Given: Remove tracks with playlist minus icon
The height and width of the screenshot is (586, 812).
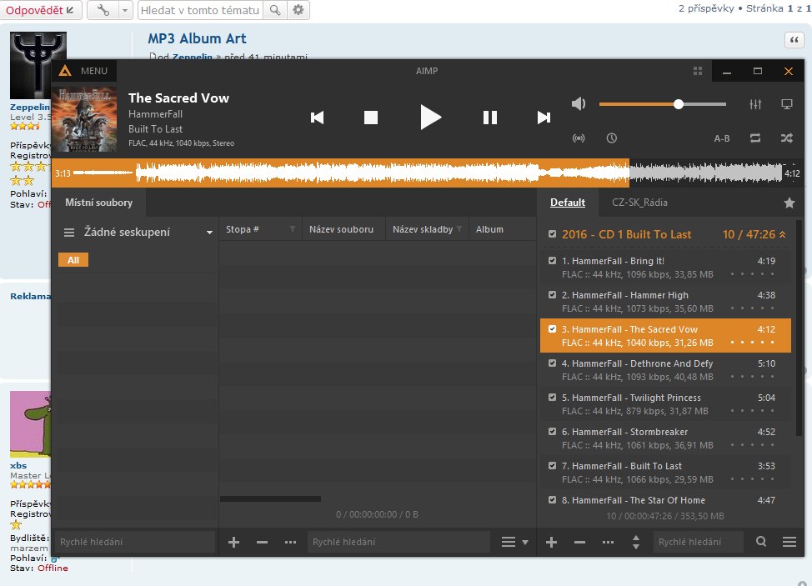Looking at the screenshot, I should 579,542.
